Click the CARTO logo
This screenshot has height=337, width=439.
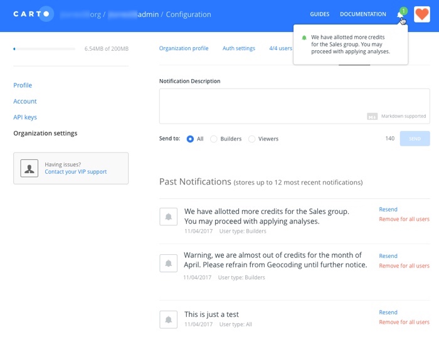click(x=31, y=14)
